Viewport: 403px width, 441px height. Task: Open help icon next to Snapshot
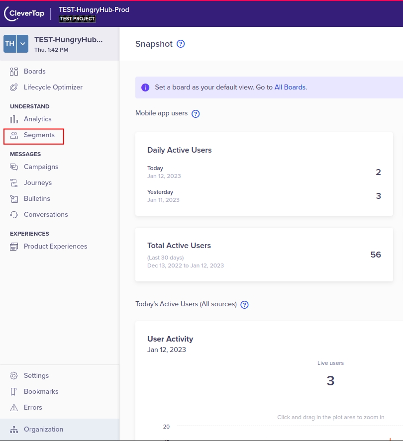click(181, 44)
